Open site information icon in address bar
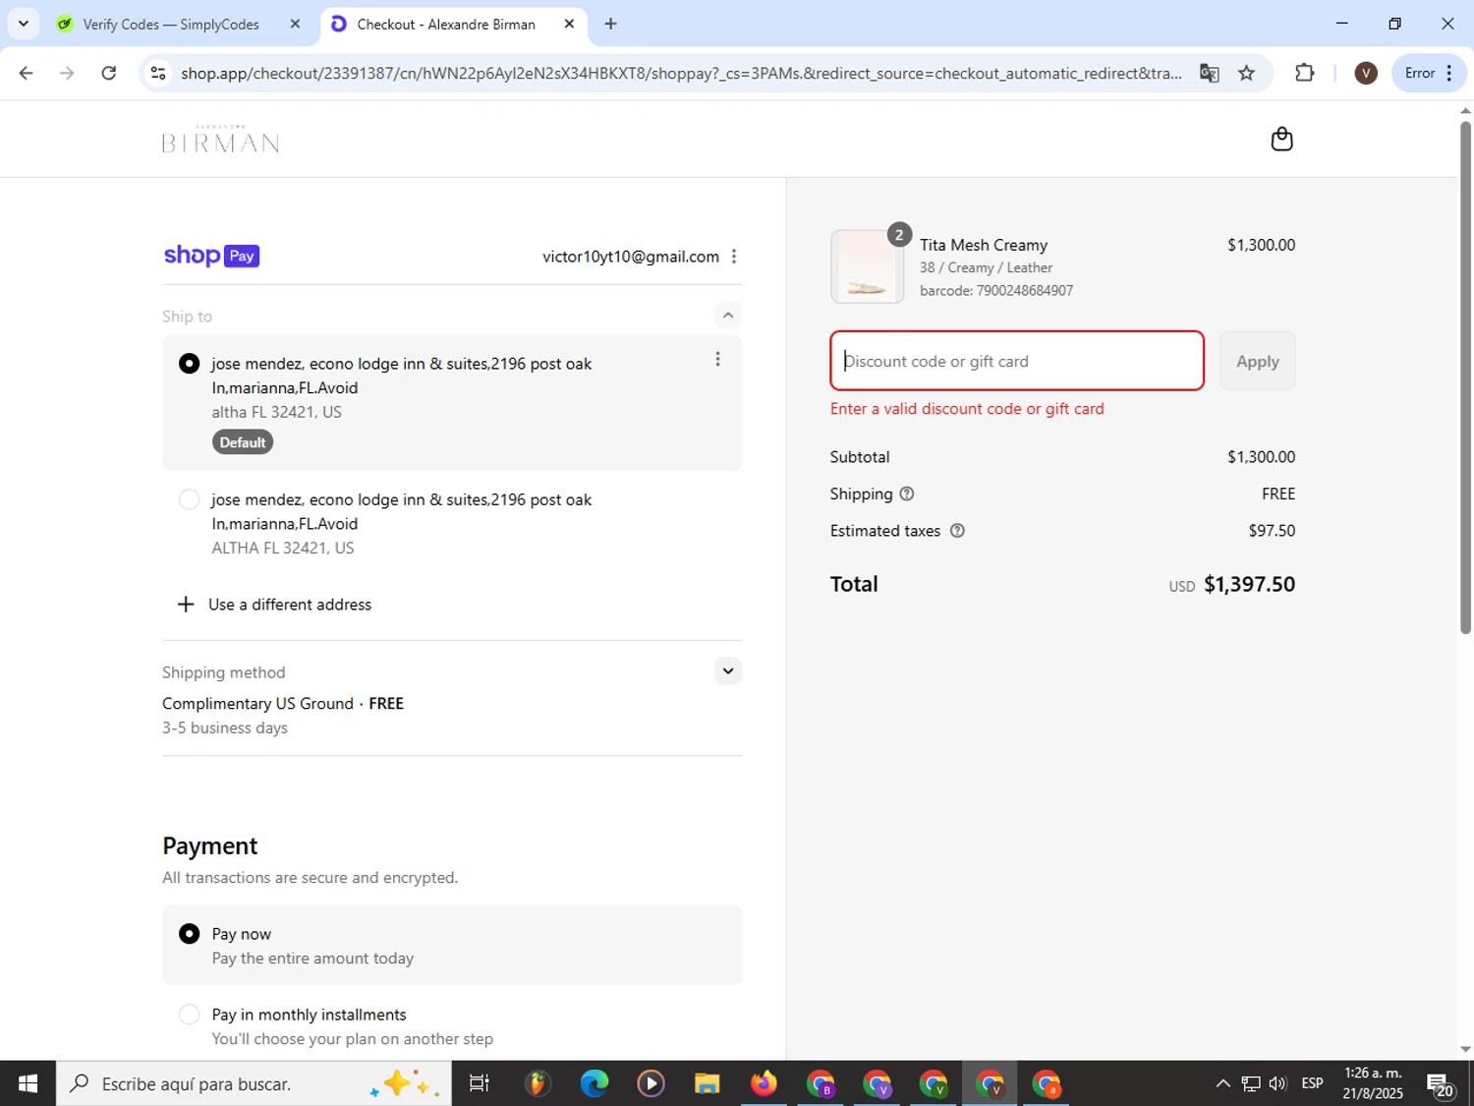The width and height of the screenshot is (1474, 1106). click(158, 73)
